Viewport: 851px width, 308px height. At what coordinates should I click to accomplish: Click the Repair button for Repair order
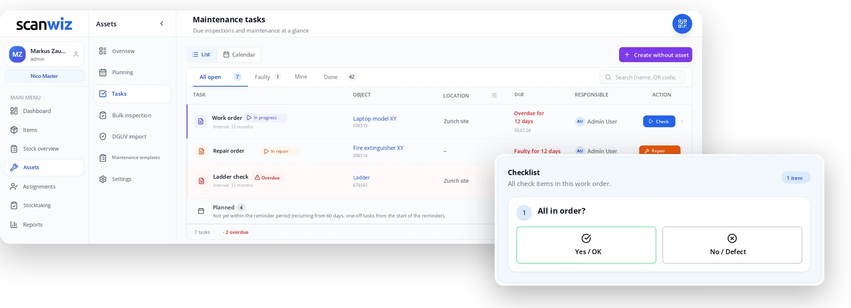coord(660,150)
